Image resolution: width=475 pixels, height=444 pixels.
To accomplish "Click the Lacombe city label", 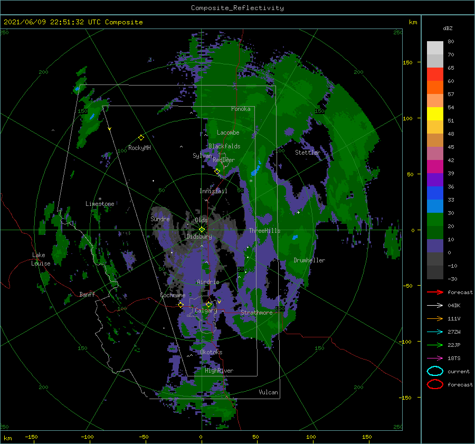I will click(228, 133).
